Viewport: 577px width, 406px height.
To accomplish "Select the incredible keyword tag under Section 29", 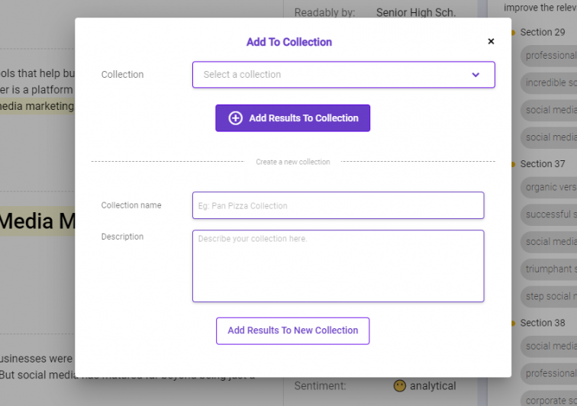I will click(x=549, y=83).
